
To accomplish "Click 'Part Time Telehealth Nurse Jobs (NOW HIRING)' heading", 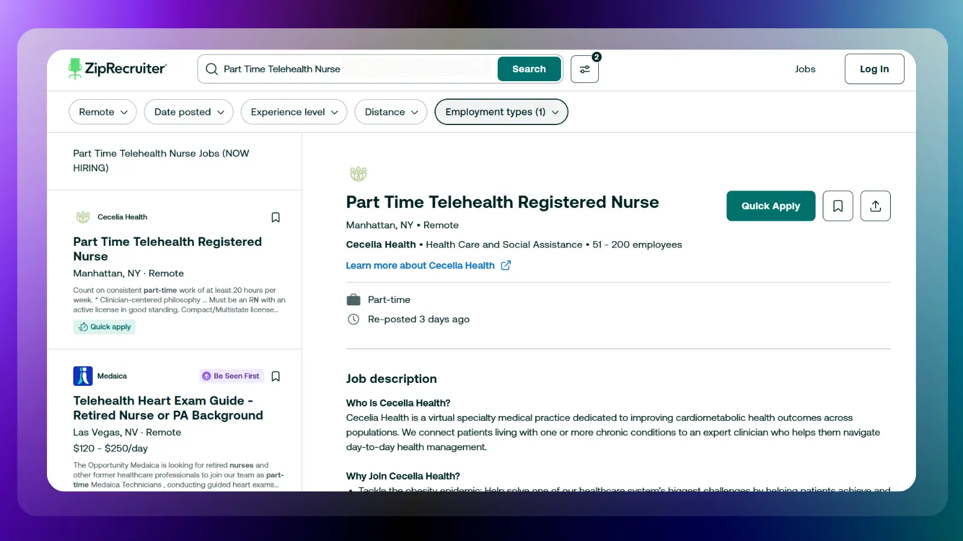I will (161, 160).
